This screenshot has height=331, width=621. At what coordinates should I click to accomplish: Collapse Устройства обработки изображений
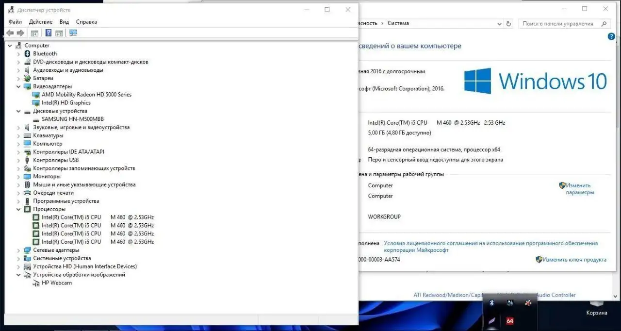click(x=18, y=275)
